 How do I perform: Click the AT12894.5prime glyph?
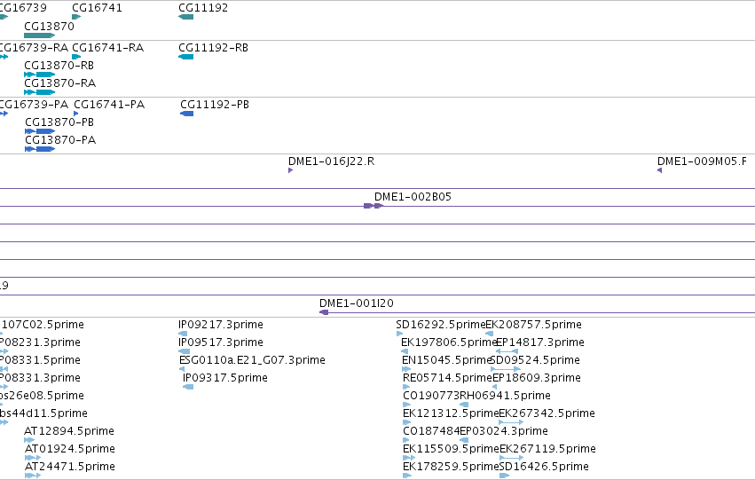click(x=29, y=440)
